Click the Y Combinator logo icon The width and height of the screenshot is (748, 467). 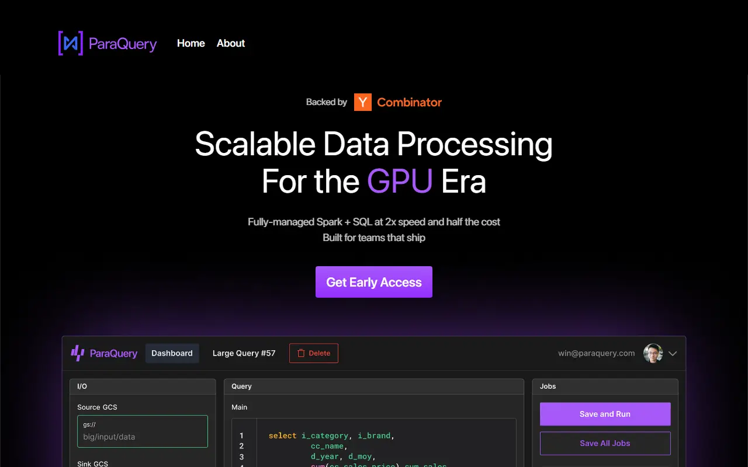click(363, 102)
